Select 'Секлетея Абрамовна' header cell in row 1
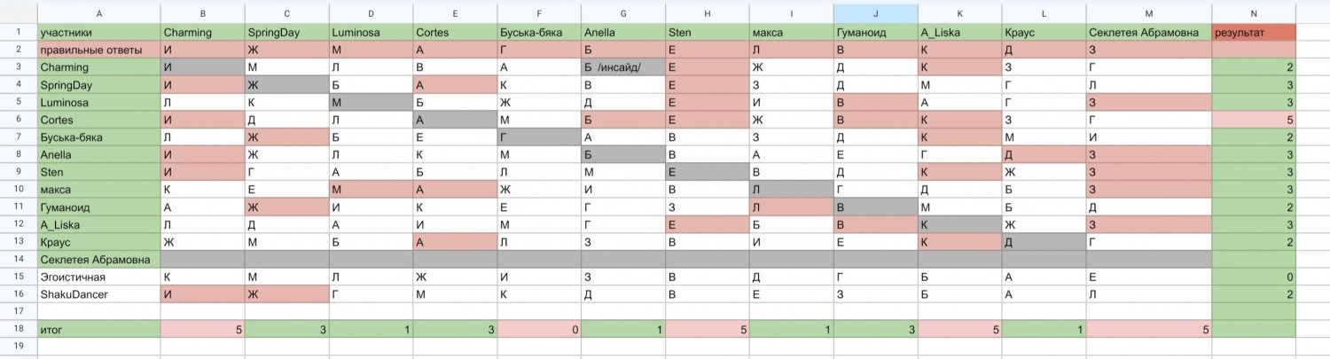This screenshot has height=359, width=1330. click(1147, 33)
